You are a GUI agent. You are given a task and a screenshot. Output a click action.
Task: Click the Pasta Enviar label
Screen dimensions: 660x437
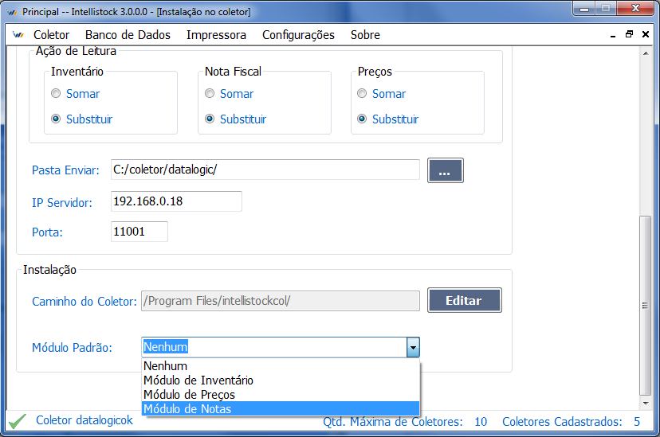coord(65,170)
